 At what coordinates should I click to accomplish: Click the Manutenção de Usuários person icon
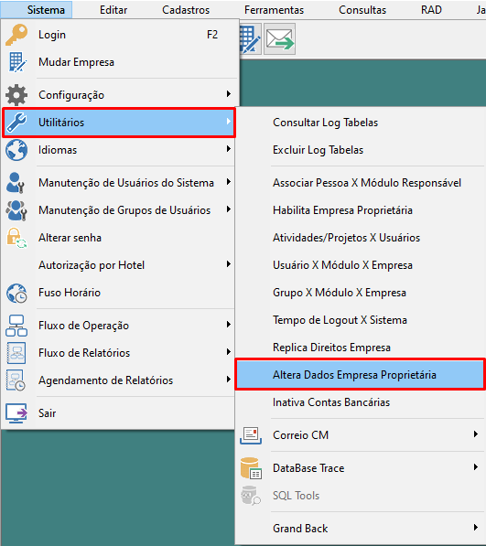[x=15, y=183]
